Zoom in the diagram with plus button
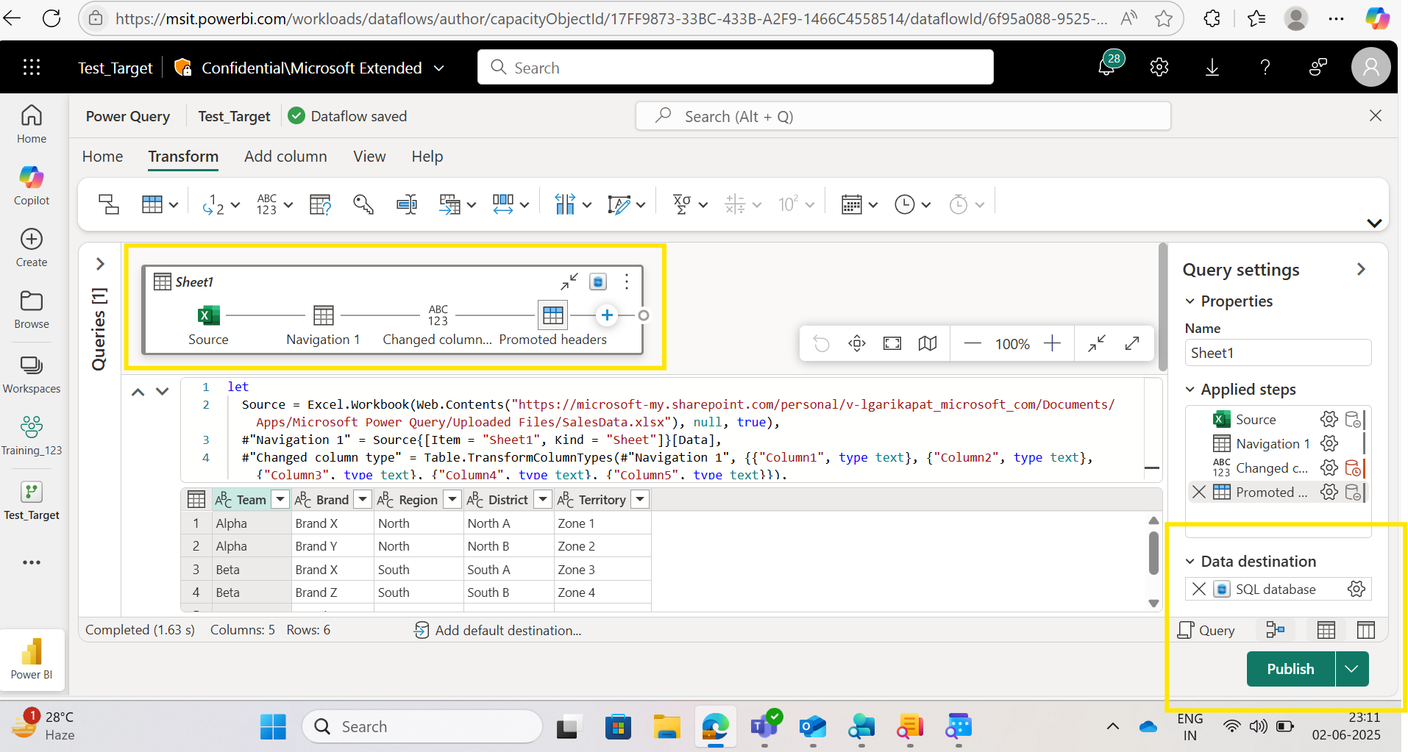Viewport: 1408px width, 752px height. pyautogui.click(x=1053, y=343)
